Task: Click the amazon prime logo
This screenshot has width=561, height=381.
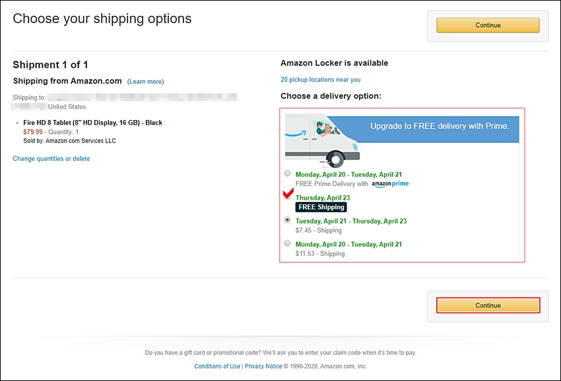Action: tap(390, 184)
